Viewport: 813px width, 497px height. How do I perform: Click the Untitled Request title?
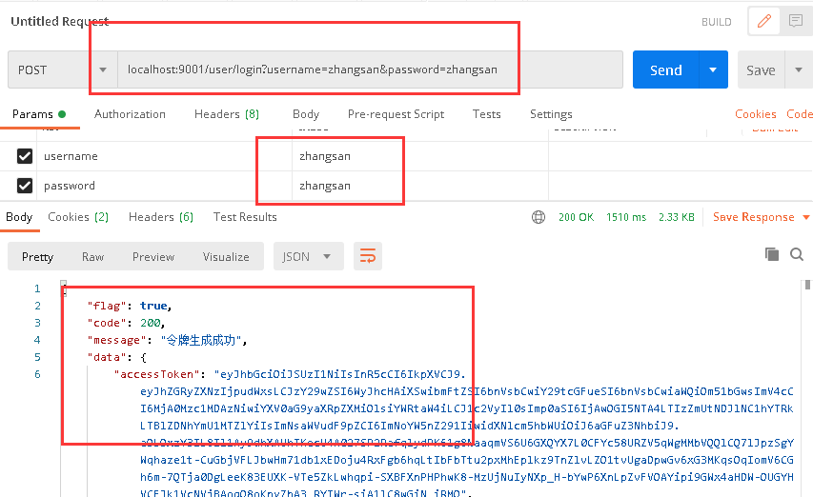[60, 21]
